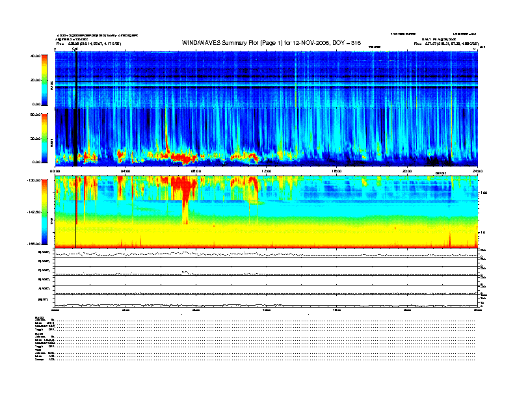Image resolution: width=515 pixels, height=398 pixels.
Task: Click the 30.00 value on RAD1 color scale
Action: tap(35, 139)
